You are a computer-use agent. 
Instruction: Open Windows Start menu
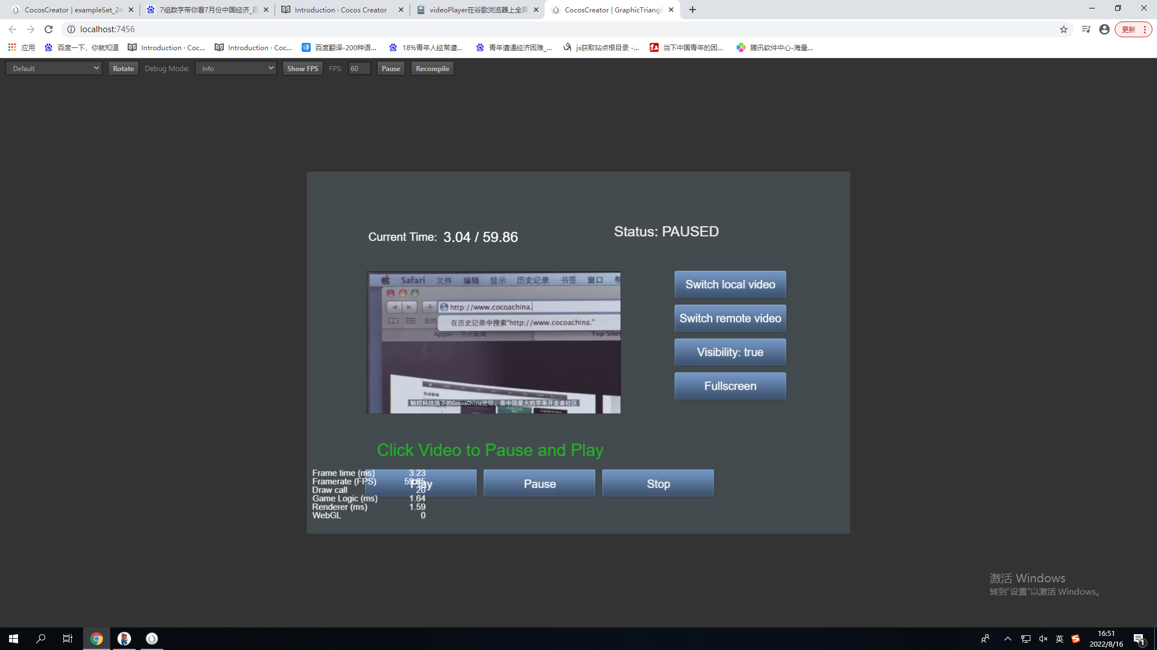coord(14,639)
